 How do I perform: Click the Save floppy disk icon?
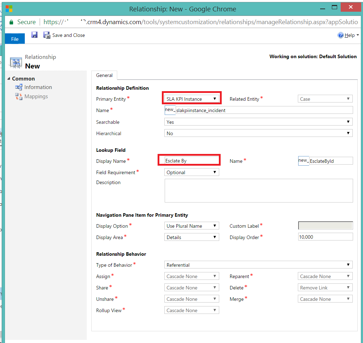point(34,35)
